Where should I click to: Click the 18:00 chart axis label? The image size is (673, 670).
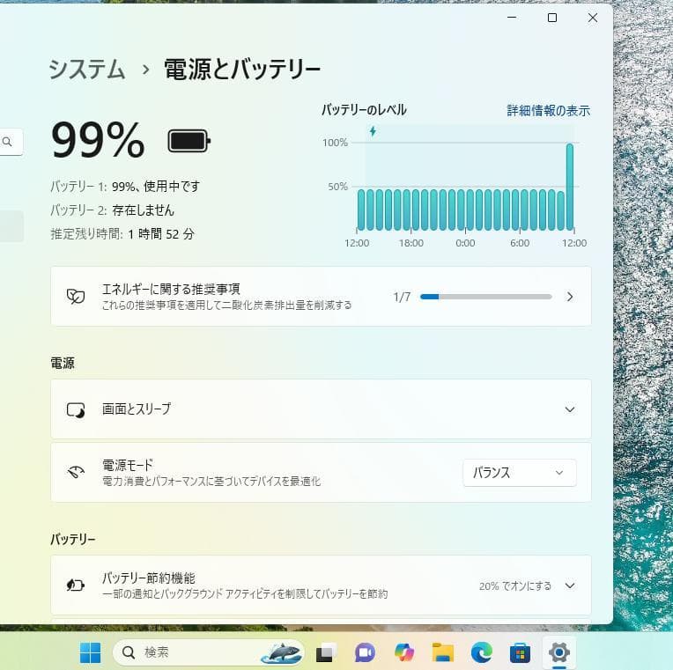point(411,243)
